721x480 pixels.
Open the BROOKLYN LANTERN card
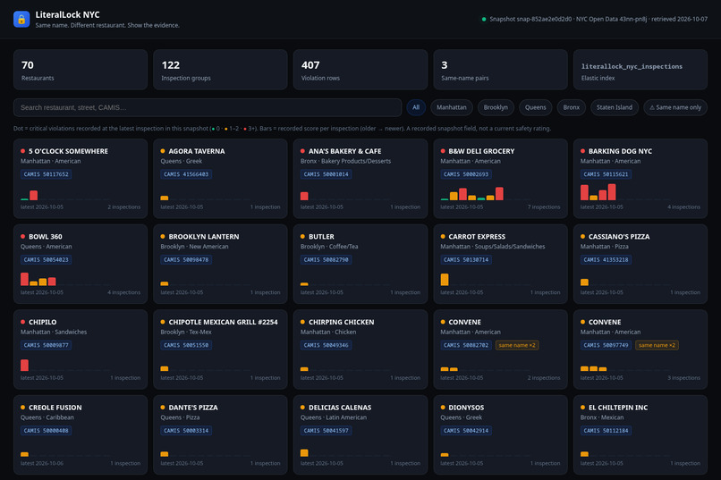tap(220, 264)
